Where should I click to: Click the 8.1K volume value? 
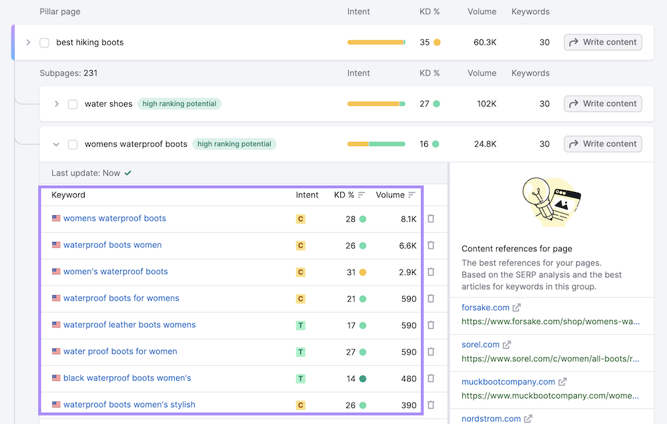408,219
